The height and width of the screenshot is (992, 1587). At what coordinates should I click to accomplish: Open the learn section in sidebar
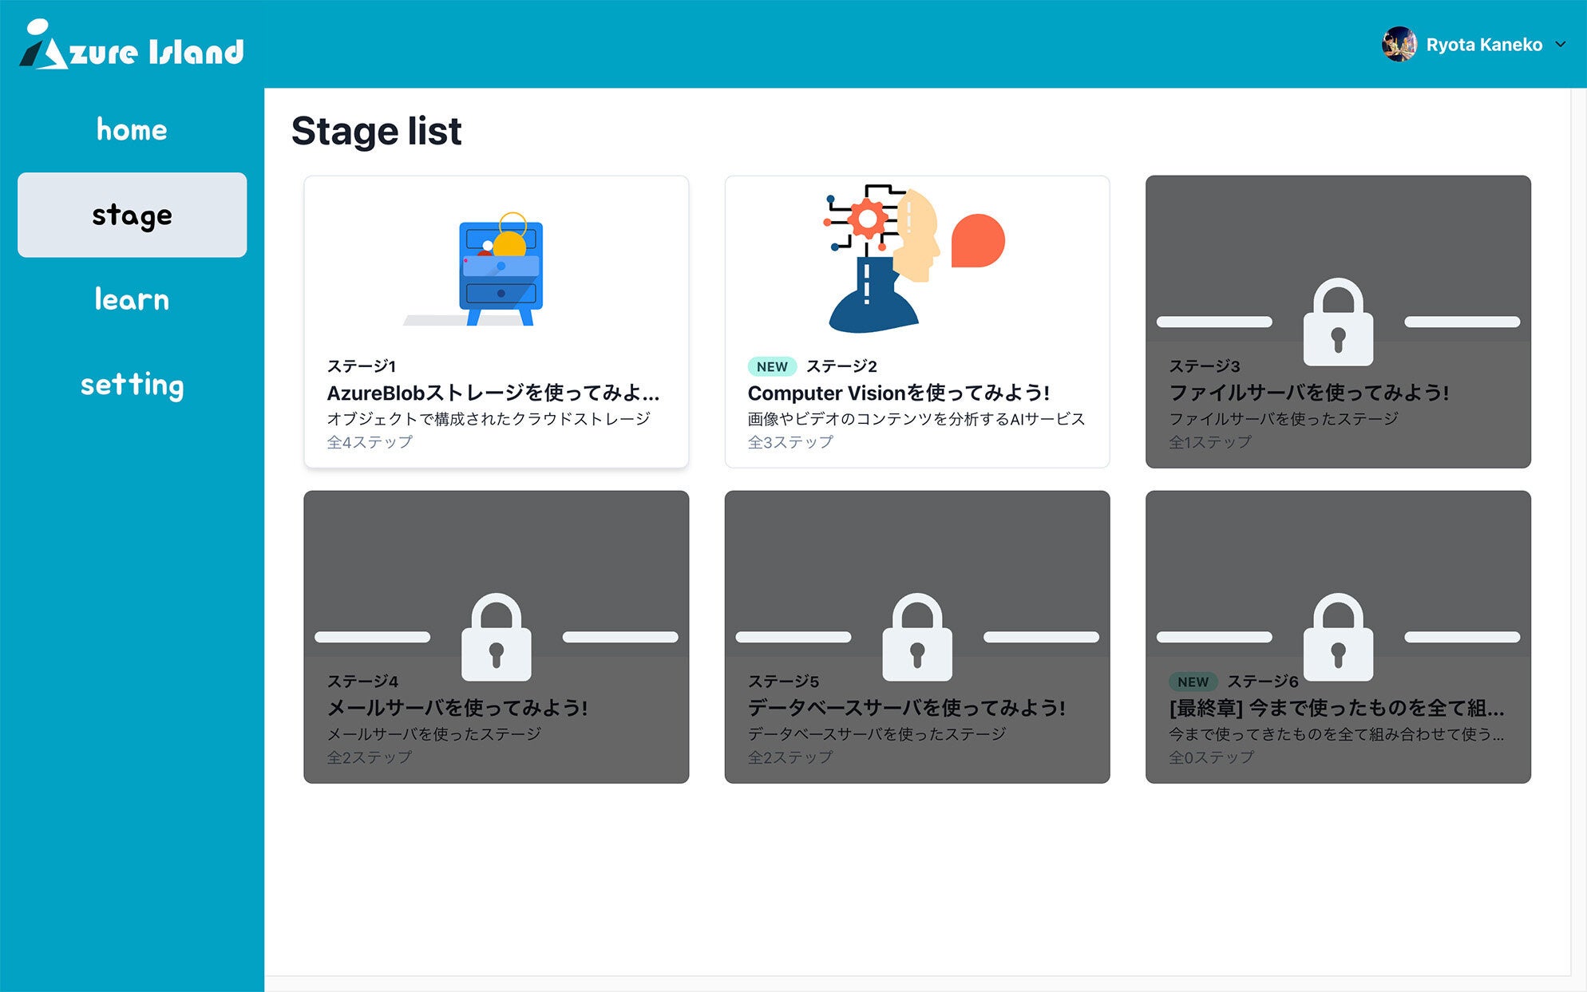132,300
